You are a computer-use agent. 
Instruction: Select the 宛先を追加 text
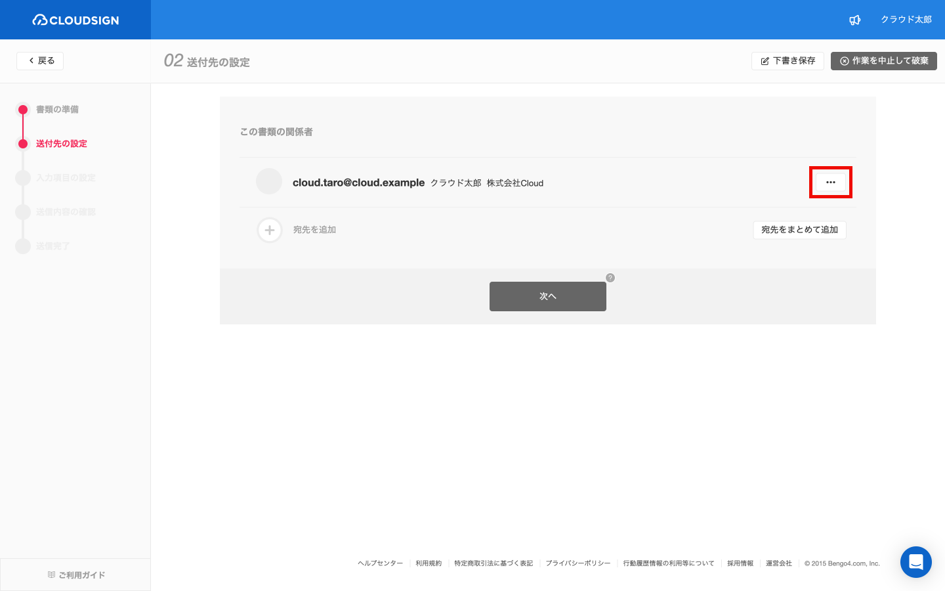(314, 230)
